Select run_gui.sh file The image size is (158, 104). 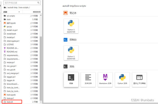point(21,70)
